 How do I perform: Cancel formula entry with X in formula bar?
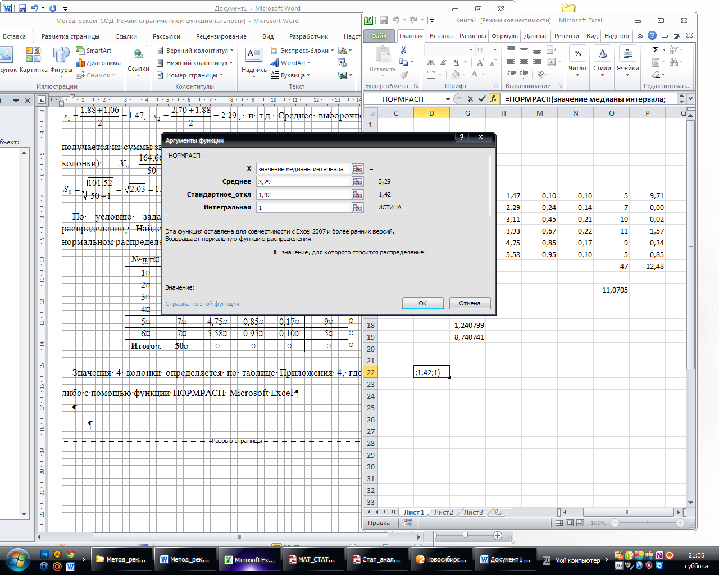(470, 99)
